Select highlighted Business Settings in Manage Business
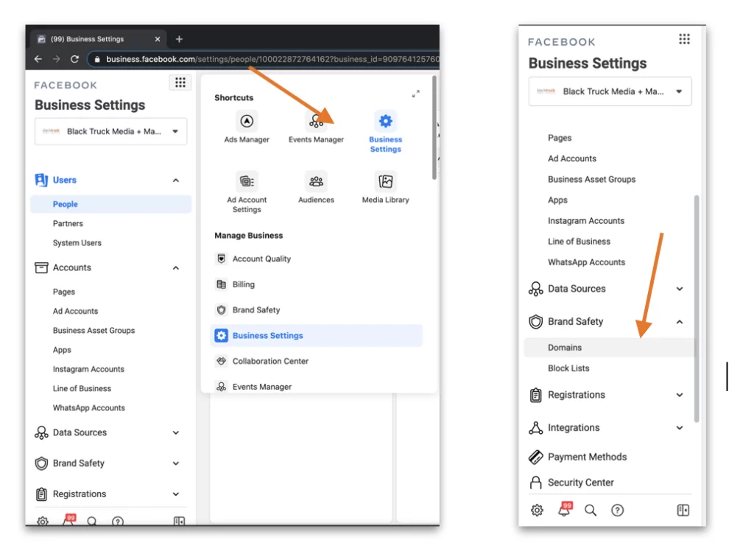 pyautogui.click(x=317, y=335)
